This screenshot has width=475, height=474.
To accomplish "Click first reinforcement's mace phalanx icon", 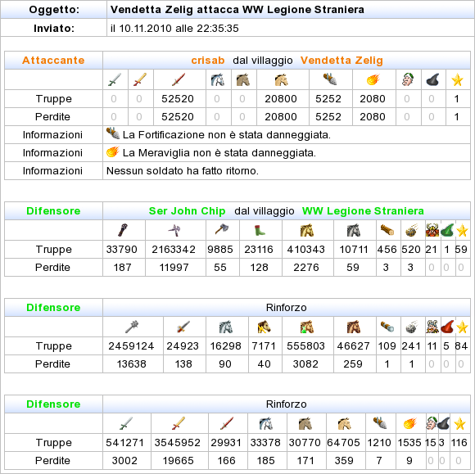I will click(132, 327).
